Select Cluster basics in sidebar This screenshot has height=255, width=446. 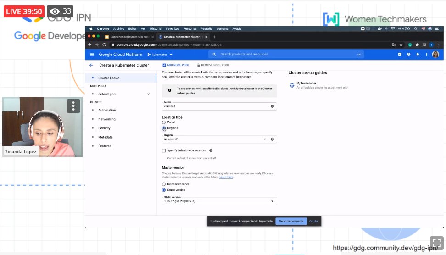click(121, 78)
